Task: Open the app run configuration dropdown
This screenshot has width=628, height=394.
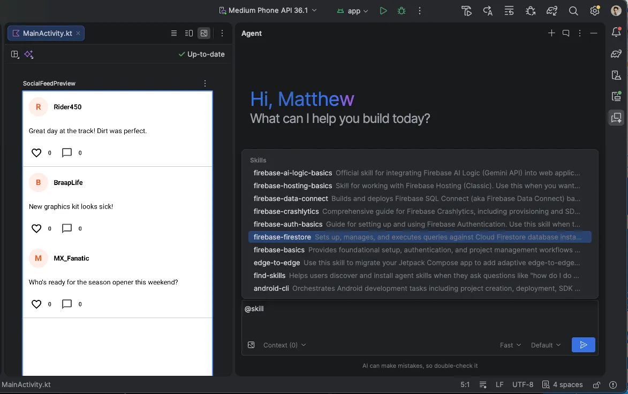Action: [352, 11]
